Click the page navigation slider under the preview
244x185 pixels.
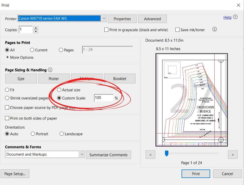(167, 154)
